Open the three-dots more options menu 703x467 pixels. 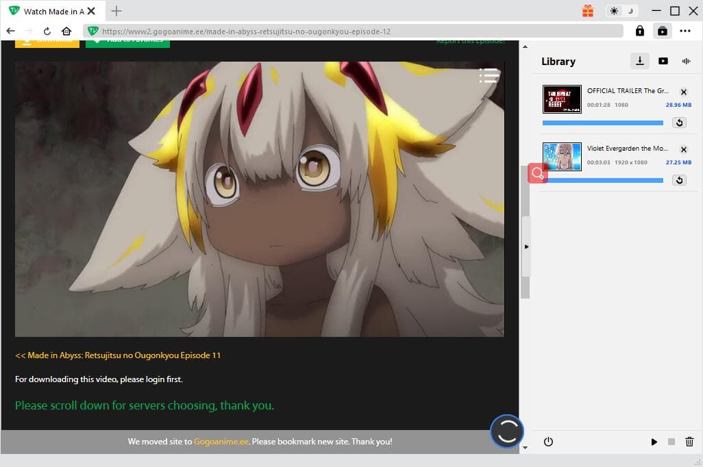685,31
